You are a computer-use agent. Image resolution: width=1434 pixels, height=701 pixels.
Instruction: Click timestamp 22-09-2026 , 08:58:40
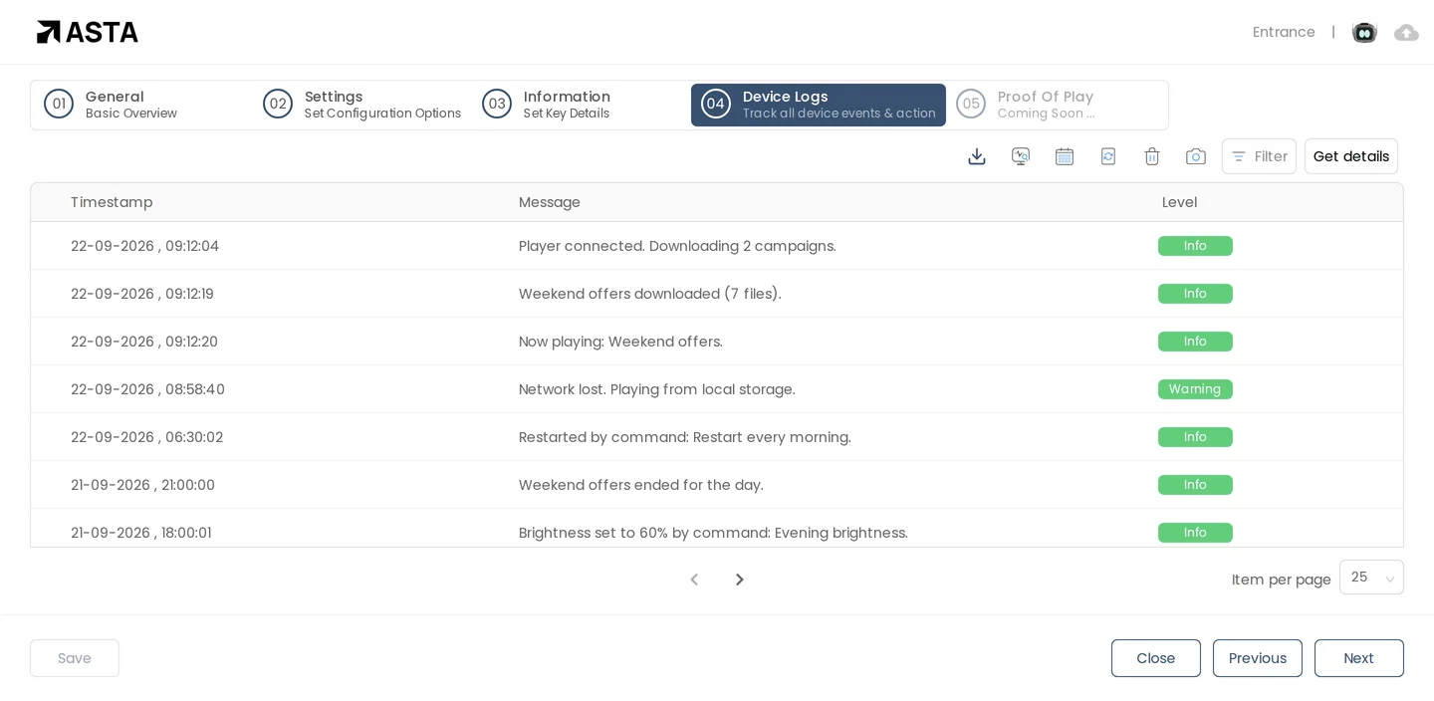click(x=147, y=389)
